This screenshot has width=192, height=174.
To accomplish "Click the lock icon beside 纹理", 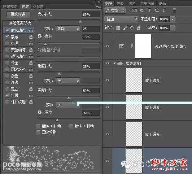I will coord(31,43).
